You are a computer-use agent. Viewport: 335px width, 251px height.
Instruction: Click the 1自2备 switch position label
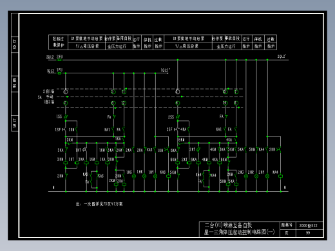click(49, 102)
